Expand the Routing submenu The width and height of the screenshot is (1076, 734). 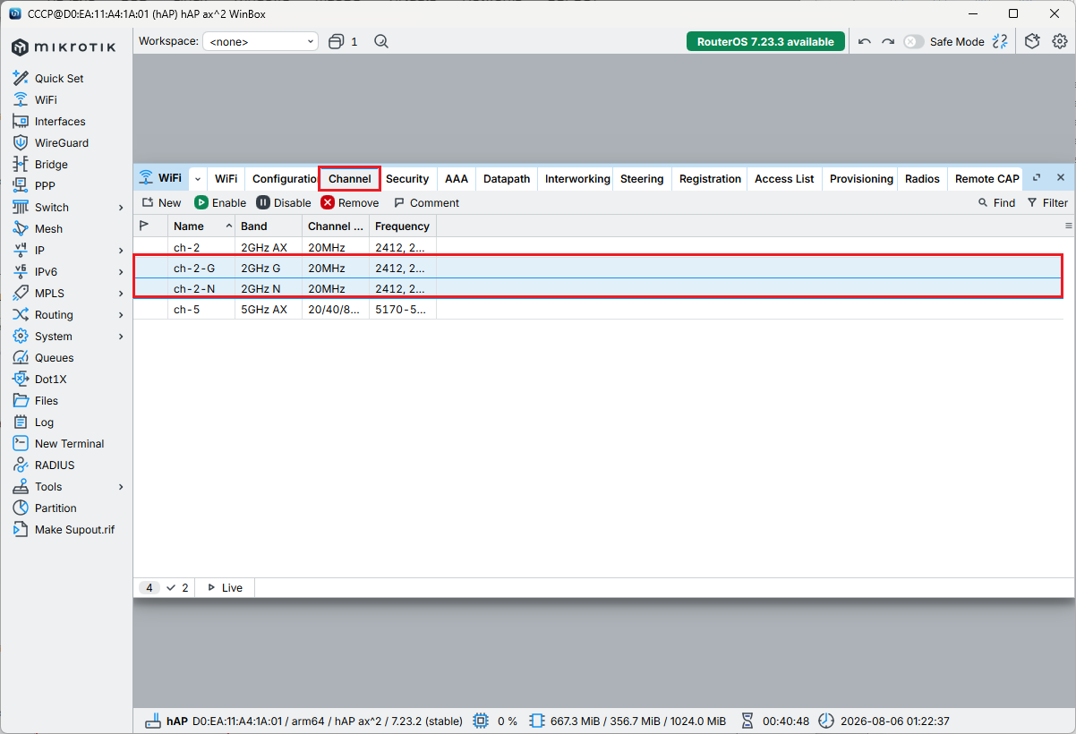121,315
